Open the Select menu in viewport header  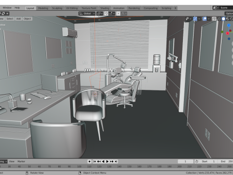click(x=10, y=18)
